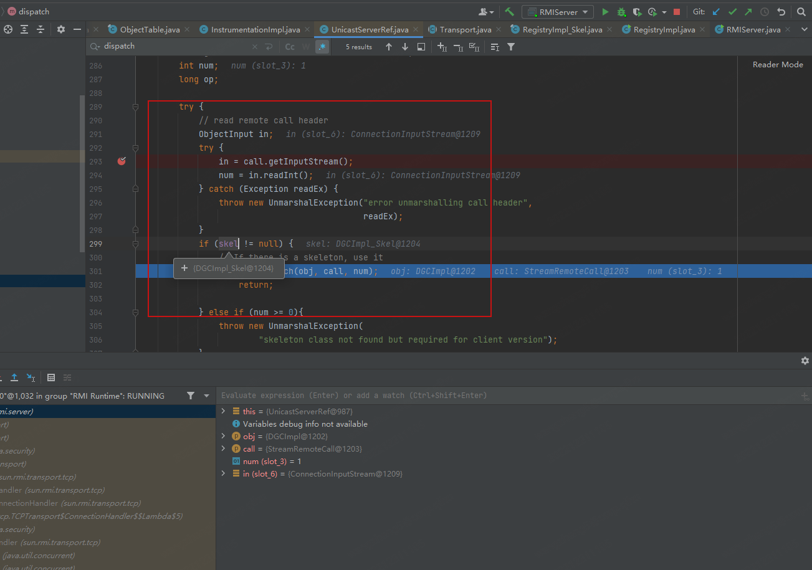812x570 pixels.
Task: Collapse all in project panel
Action: coord(41,29)
